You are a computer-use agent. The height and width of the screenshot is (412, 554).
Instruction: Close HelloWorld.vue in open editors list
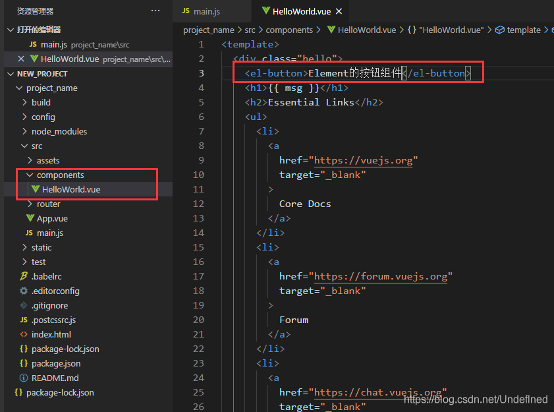click(21, 59)
